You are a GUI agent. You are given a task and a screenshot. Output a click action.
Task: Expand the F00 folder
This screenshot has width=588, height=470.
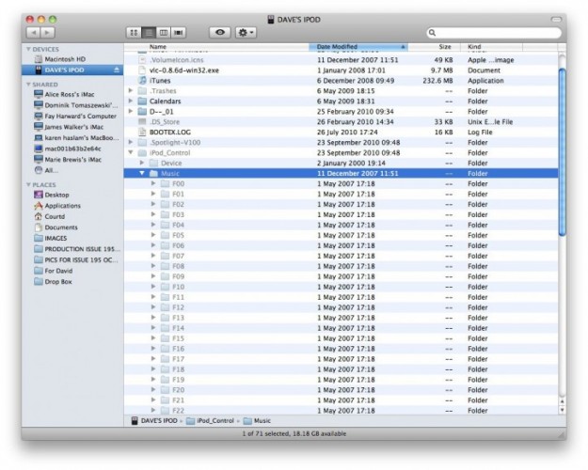tap(153, 183)
